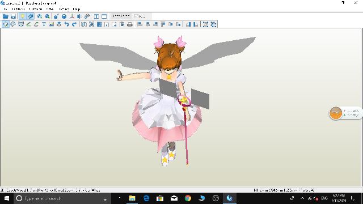Click the blue grid pages icon
The height and width of the screenshot is (204, 363).
(99, 24)
